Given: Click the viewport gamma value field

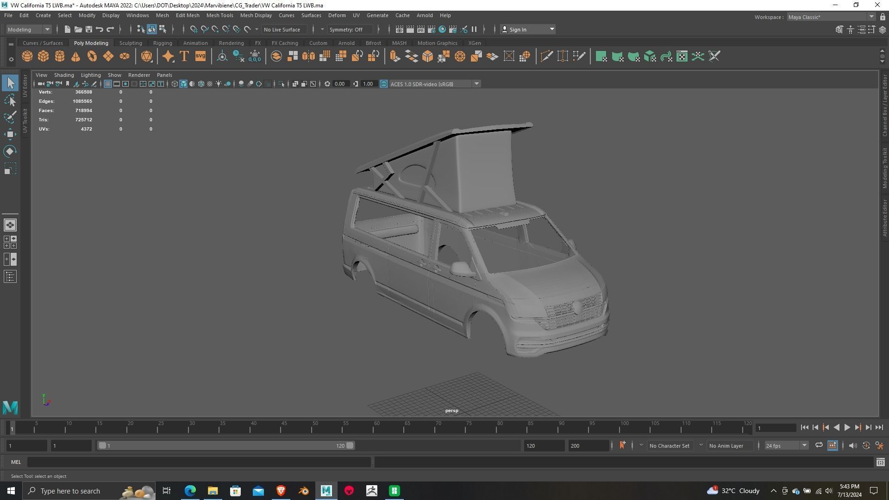Looking at the screenshot, I should click(369, 84).
